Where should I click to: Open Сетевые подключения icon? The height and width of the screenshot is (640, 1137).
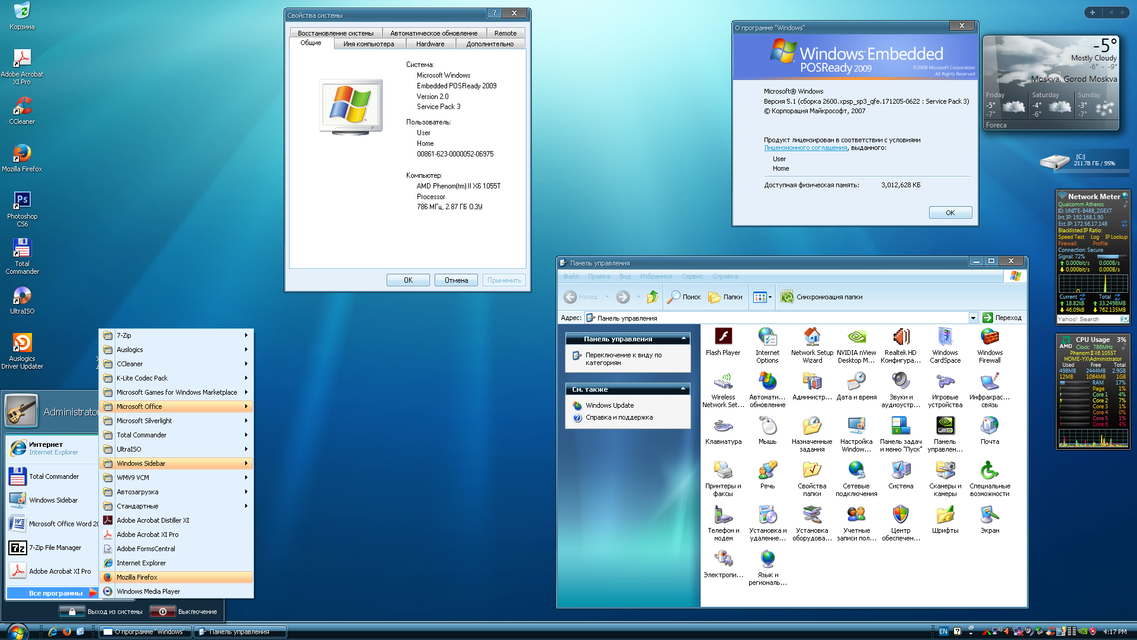pyautogui.click(x=856, y=479)
